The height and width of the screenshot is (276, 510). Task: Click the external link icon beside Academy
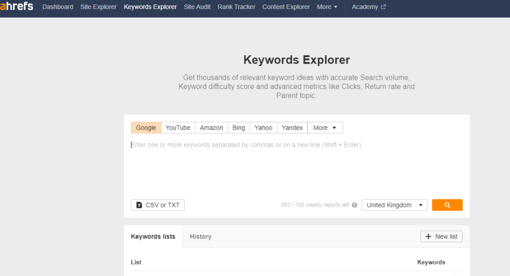[x=383, y=7]
